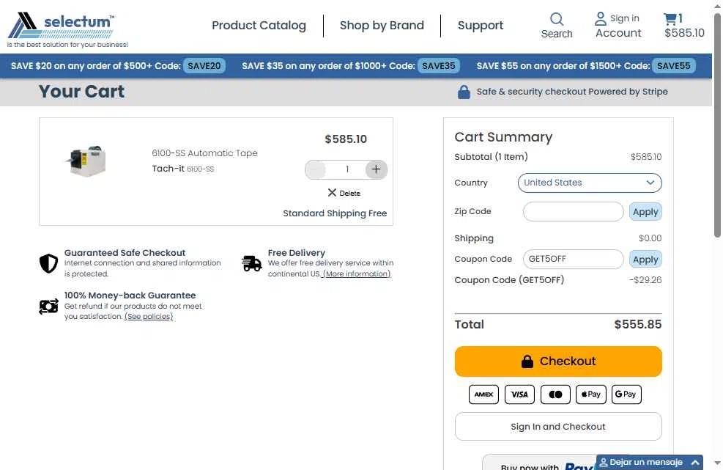Click the 6100-SS tape dispenser thumbnail
The width and height of the screenshot is (723, 470).
pyautogui.click(x=86, y=161)
